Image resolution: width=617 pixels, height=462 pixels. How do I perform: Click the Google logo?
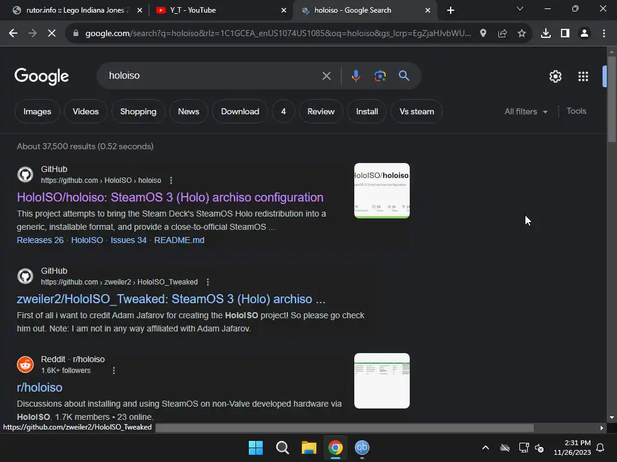(42, 76)
